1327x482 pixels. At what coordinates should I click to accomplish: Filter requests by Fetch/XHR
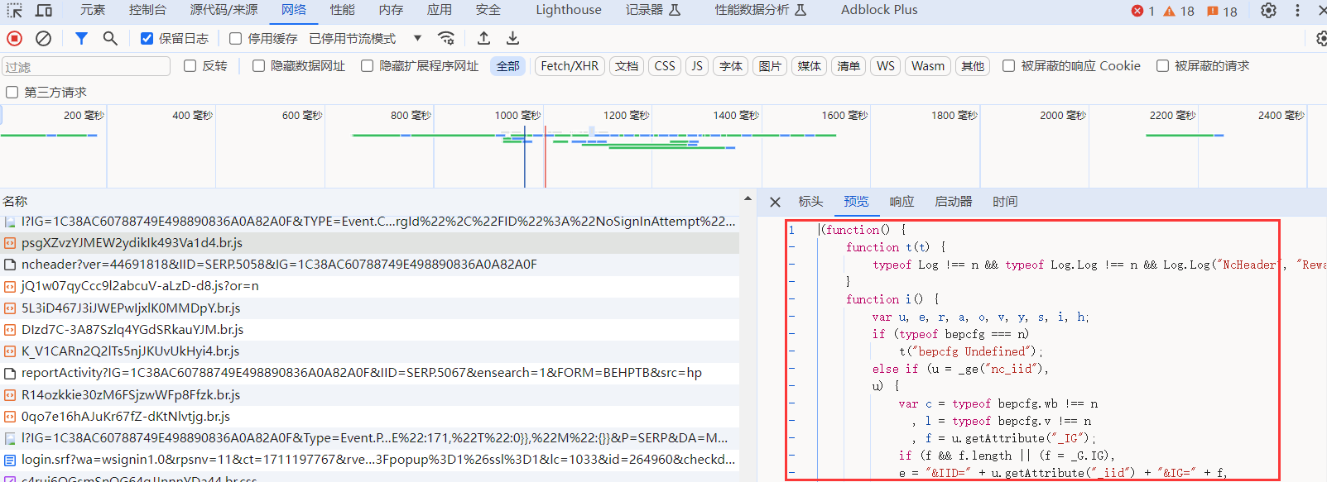coord(569,66)
